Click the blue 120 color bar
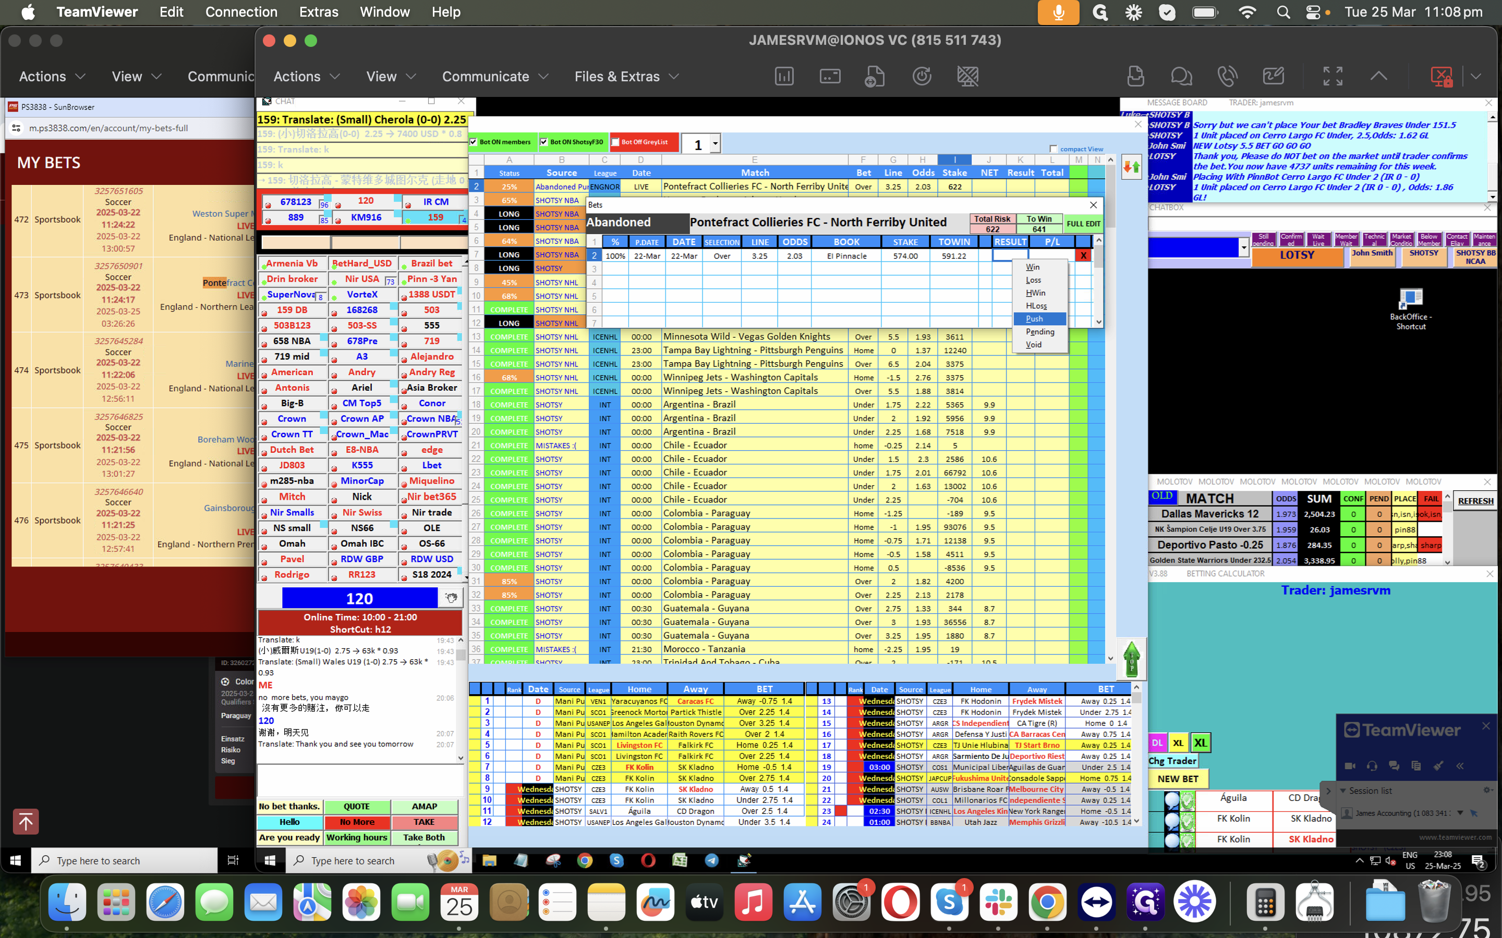1502x938 pixels. 359,598
